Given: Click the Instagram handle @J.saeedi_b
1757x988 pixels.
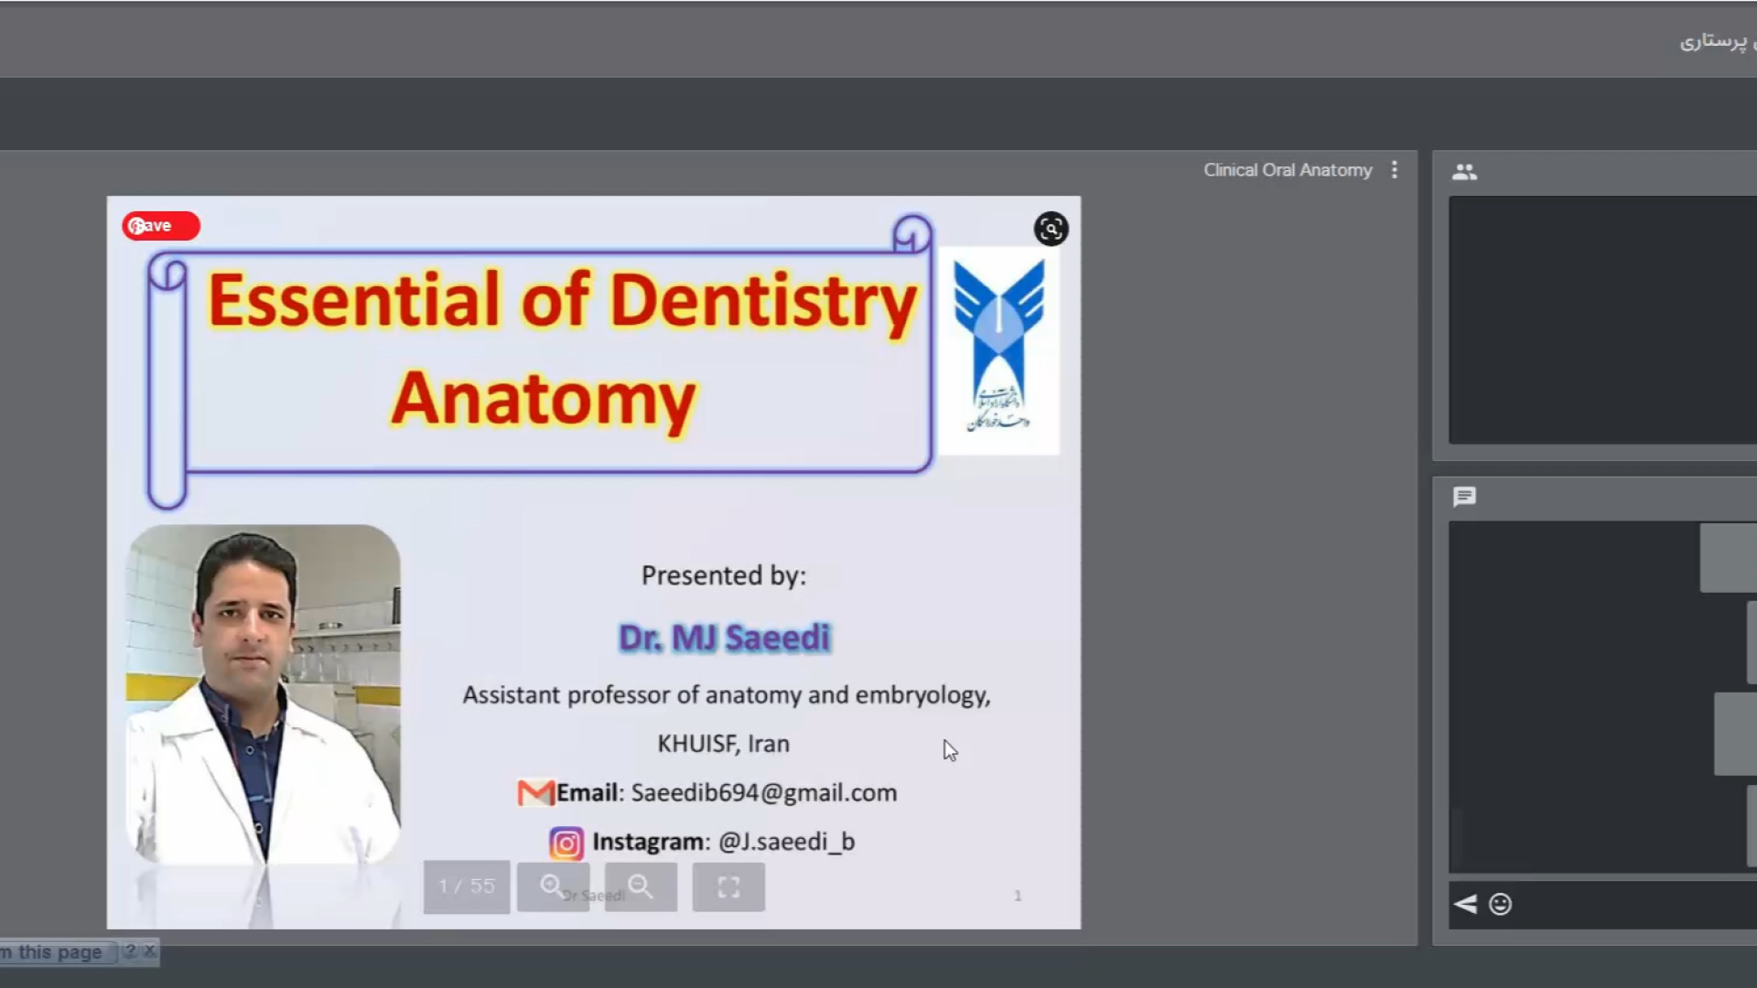Looking at the screenshot, I should 786,842.
